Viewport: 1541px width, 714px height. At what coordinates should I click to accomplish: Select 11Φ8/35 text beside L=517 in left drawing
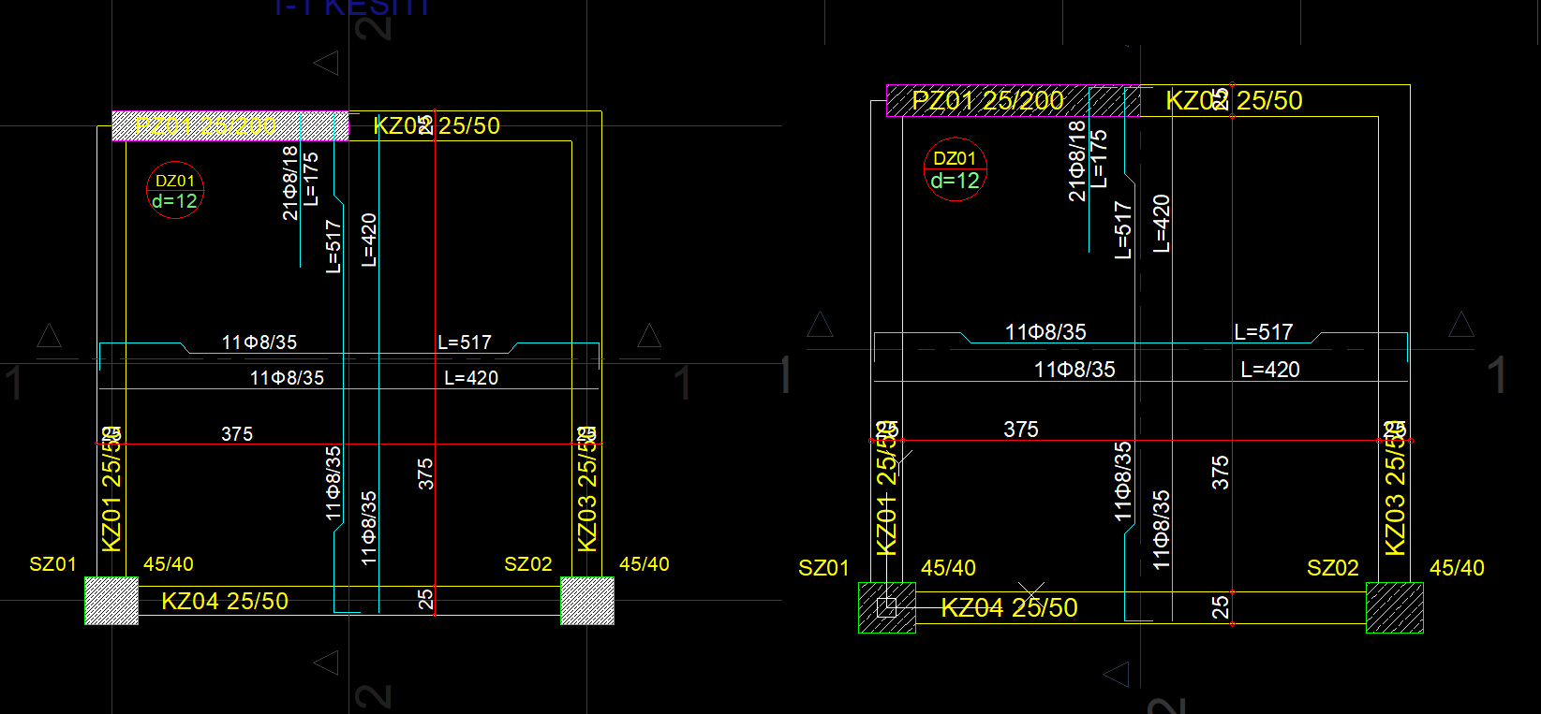(x=259, y=342)
